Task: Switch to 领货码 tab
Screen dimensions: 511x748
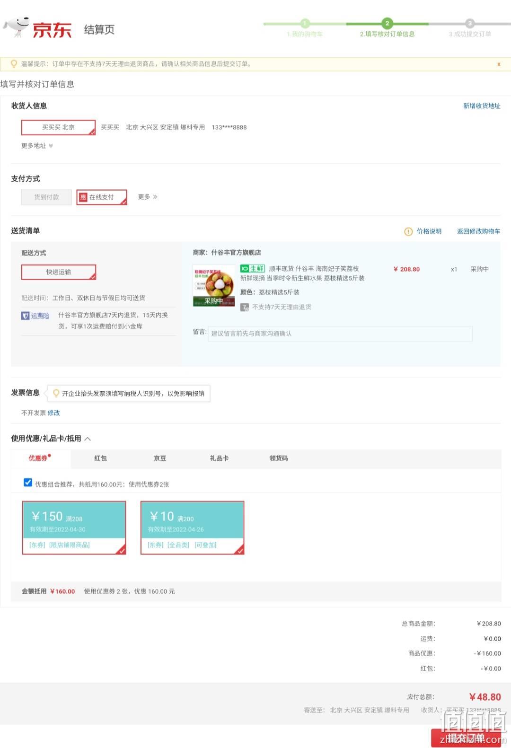Action: click(x=279, y=458)
